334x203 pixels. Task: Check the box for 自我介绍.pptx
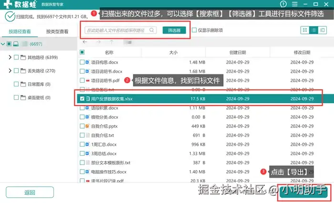(82, 126)
